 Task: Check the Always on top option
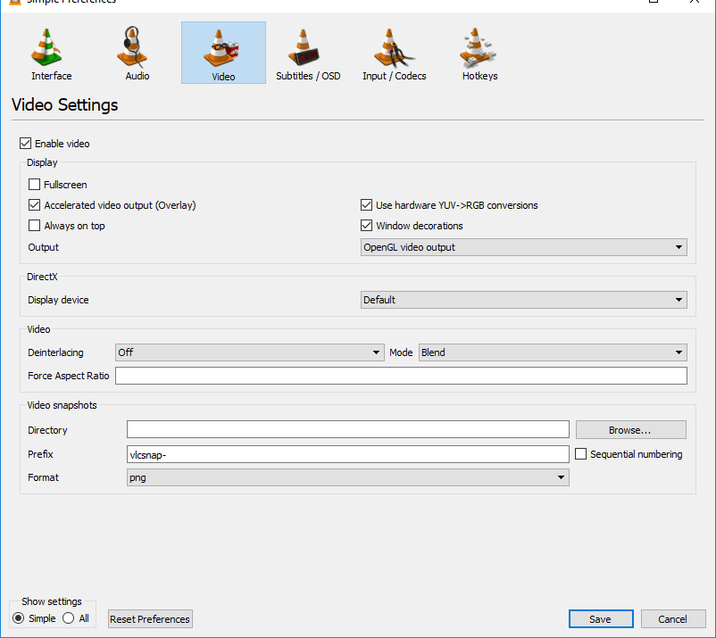tap(34, 226)
